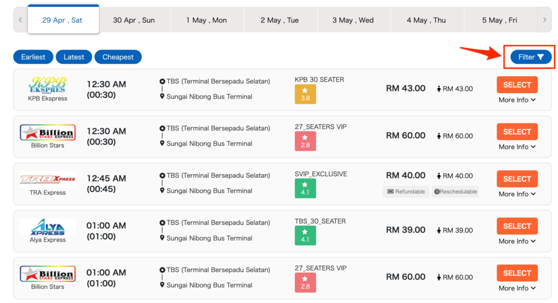Expand More Info for Alya Express trip
The height and width of the screenshot is (303, 558).
[517, 242]
